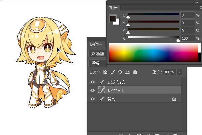This screenshot has width=202, height=135.
Task: Collapse the Color panel with double-arrow icon
Action: [197, 2]
